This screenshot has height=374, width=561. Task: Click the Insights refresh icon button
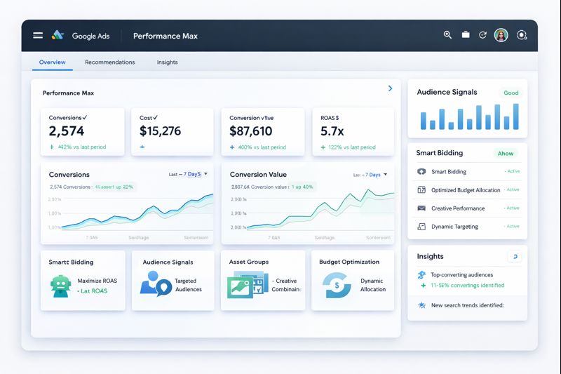(515, 256)
